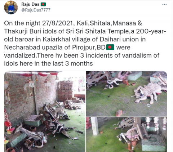Image resolution: width=173 pixels, height=152 pixels.
Task: Click 'idols here in the last 3 months'
Action: pos(48,63)
